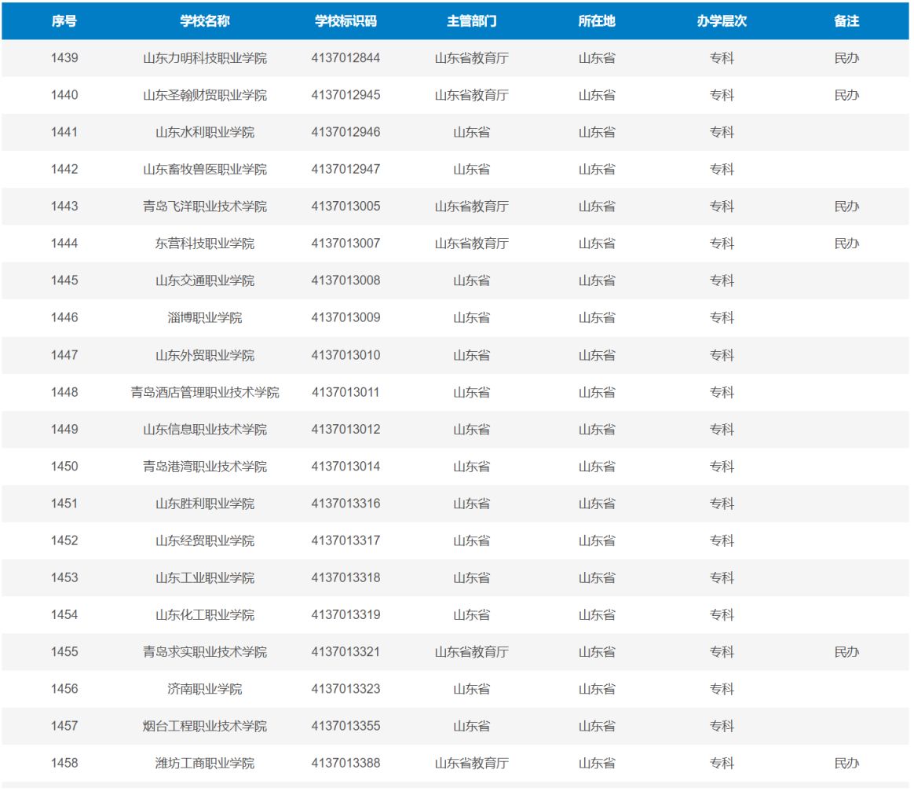
Task: Select school name 青岛求实职业技术学院
Action: tap(205, 652)
